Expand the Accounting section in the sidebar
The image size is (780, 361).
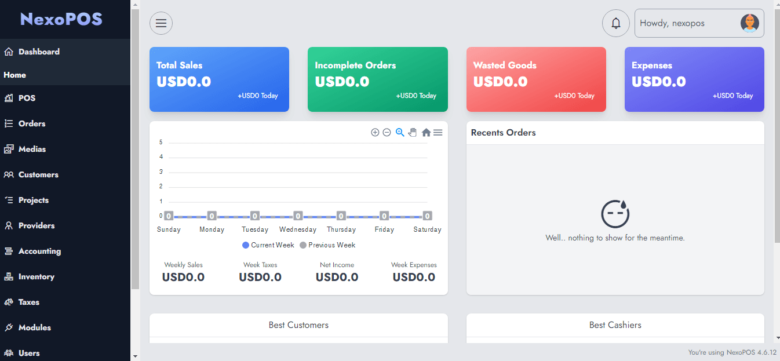(41, 251)
